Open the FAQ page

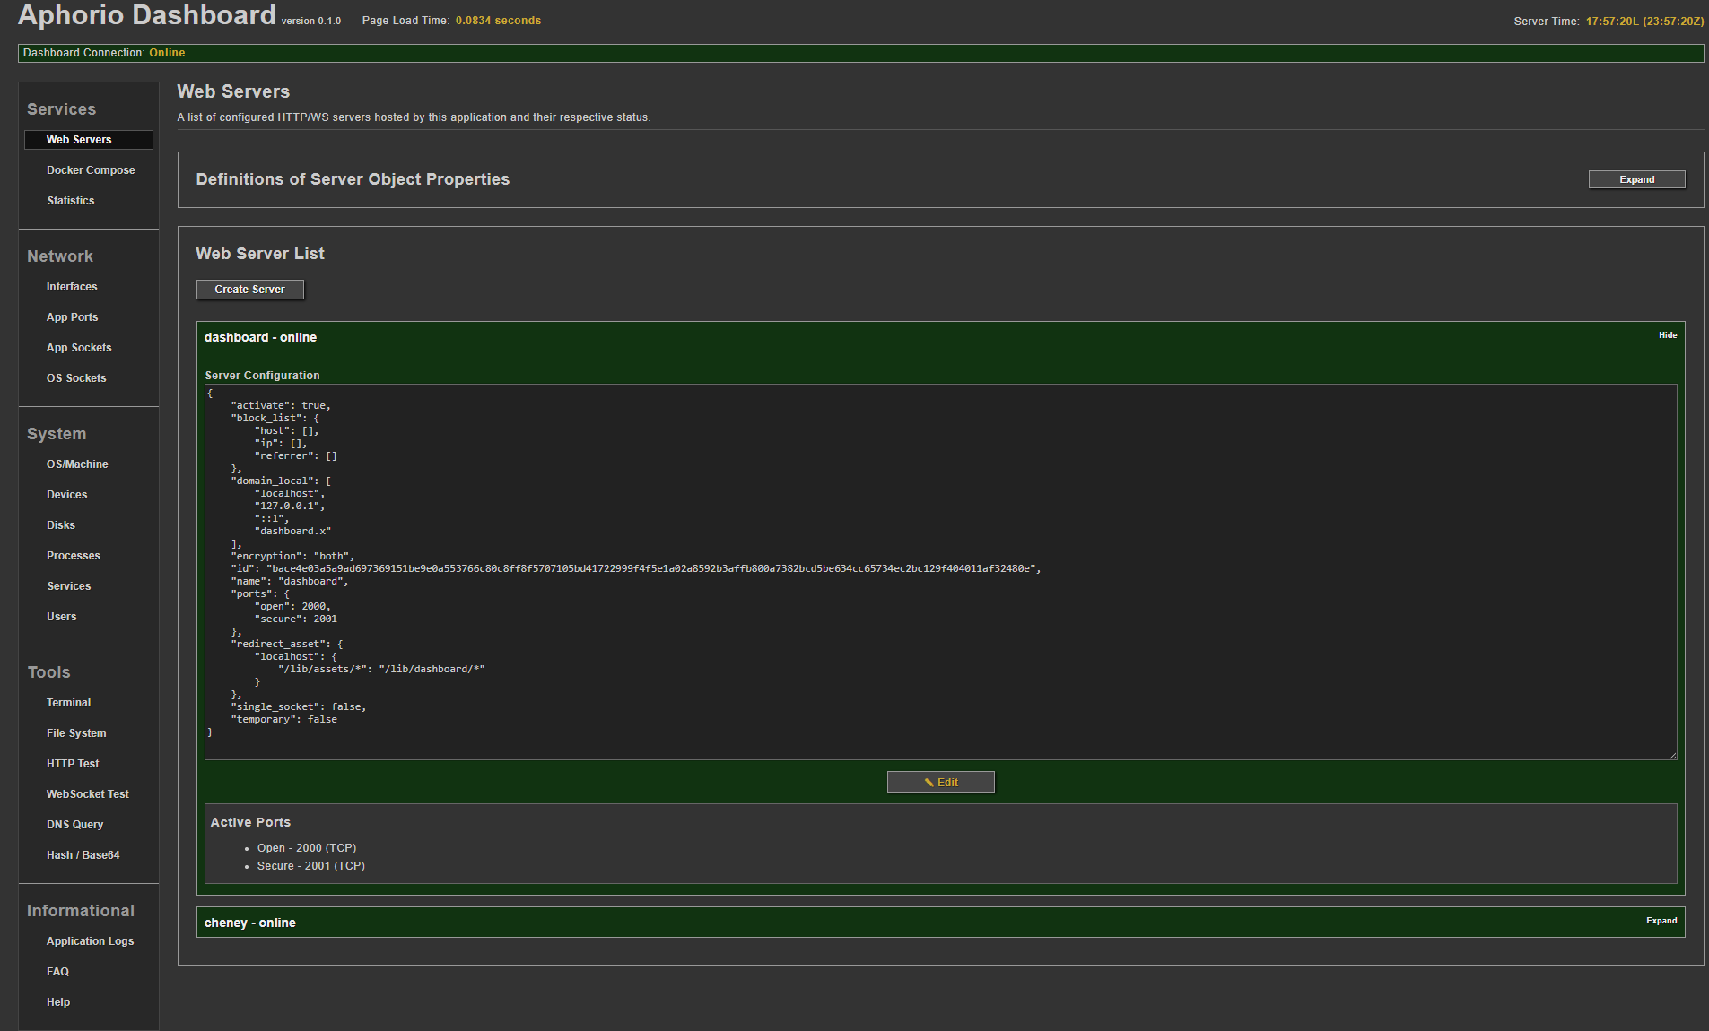coord(57,972)
